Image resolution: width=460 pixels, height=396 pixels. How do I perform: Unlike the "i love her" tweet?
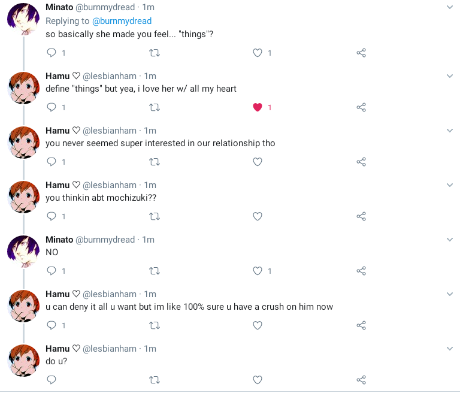[258, 108]
